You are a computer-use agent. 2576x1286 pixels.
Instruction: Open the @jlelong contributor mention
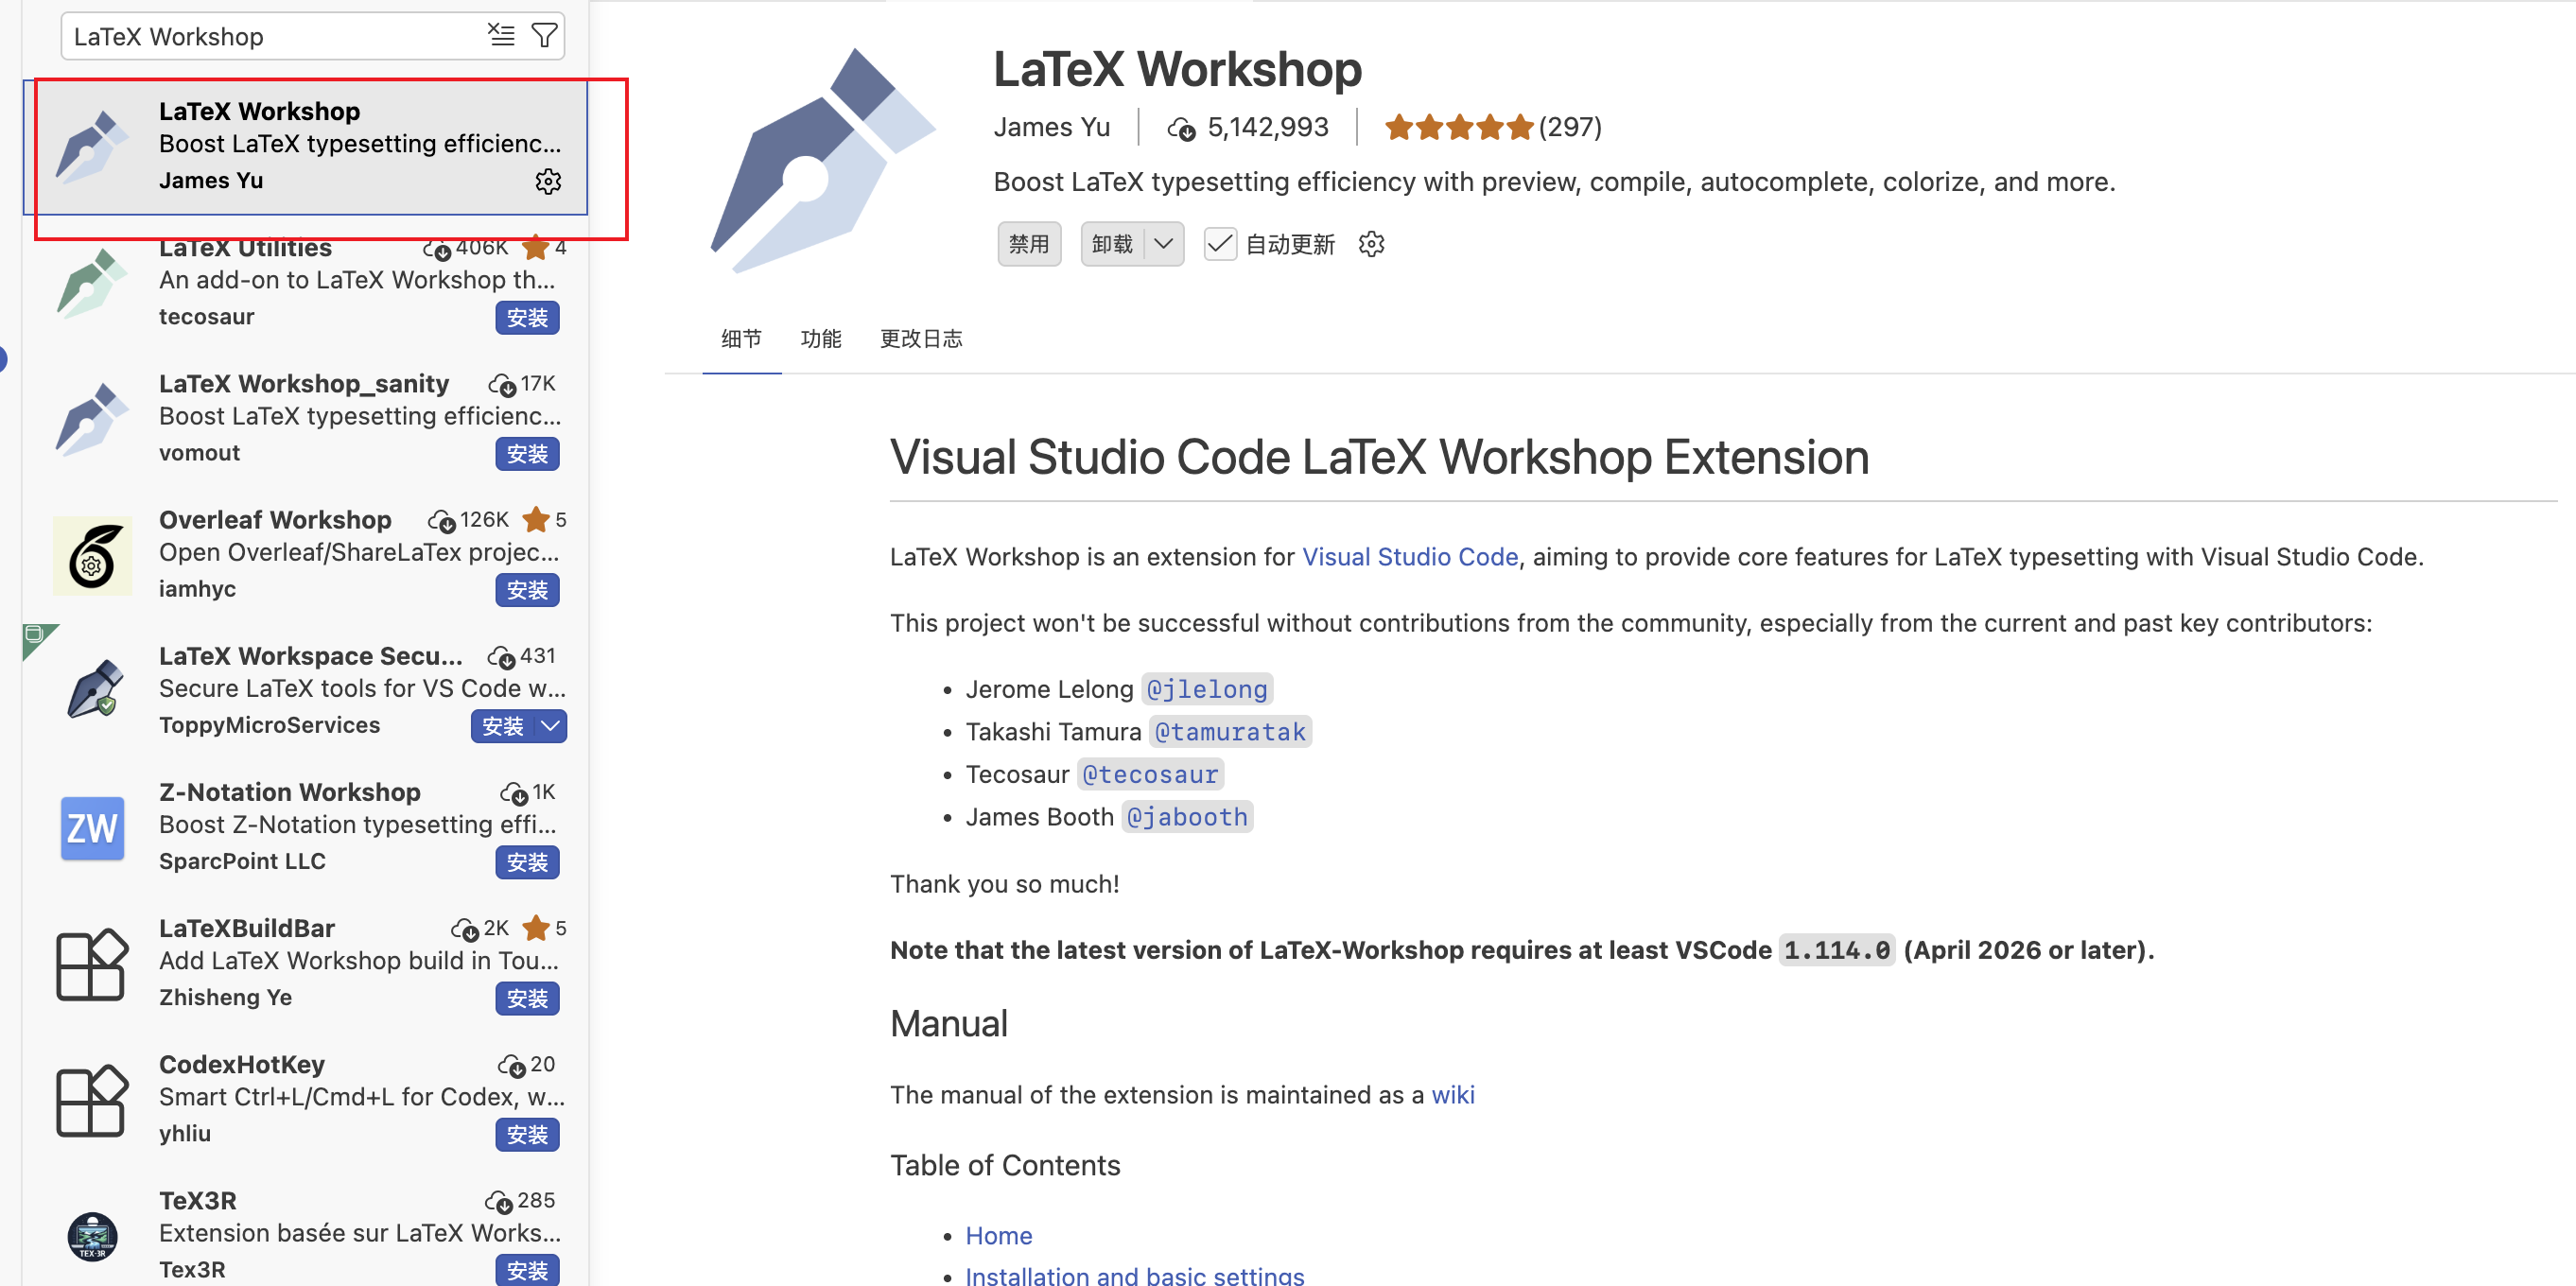[1207, 689]
